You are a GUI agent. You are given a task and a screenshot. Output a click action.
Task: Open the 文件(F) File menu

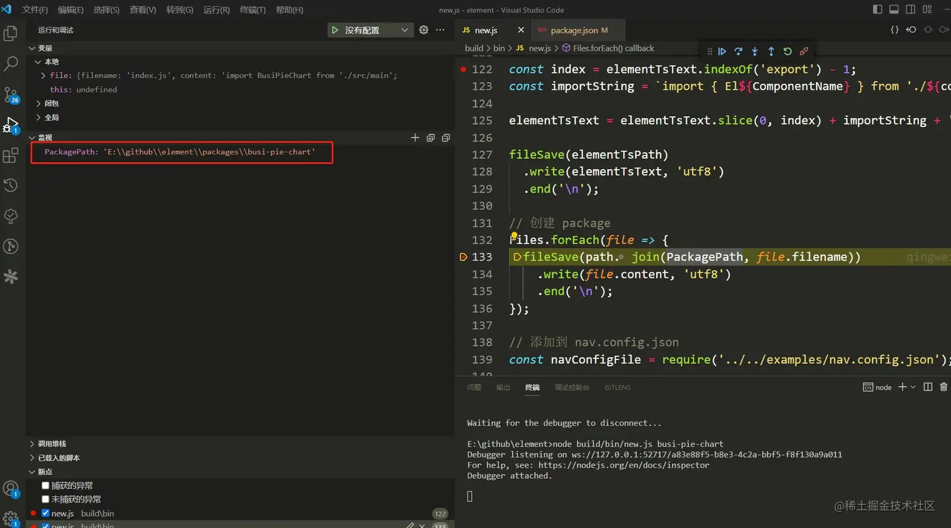click(x=35, y=10)
